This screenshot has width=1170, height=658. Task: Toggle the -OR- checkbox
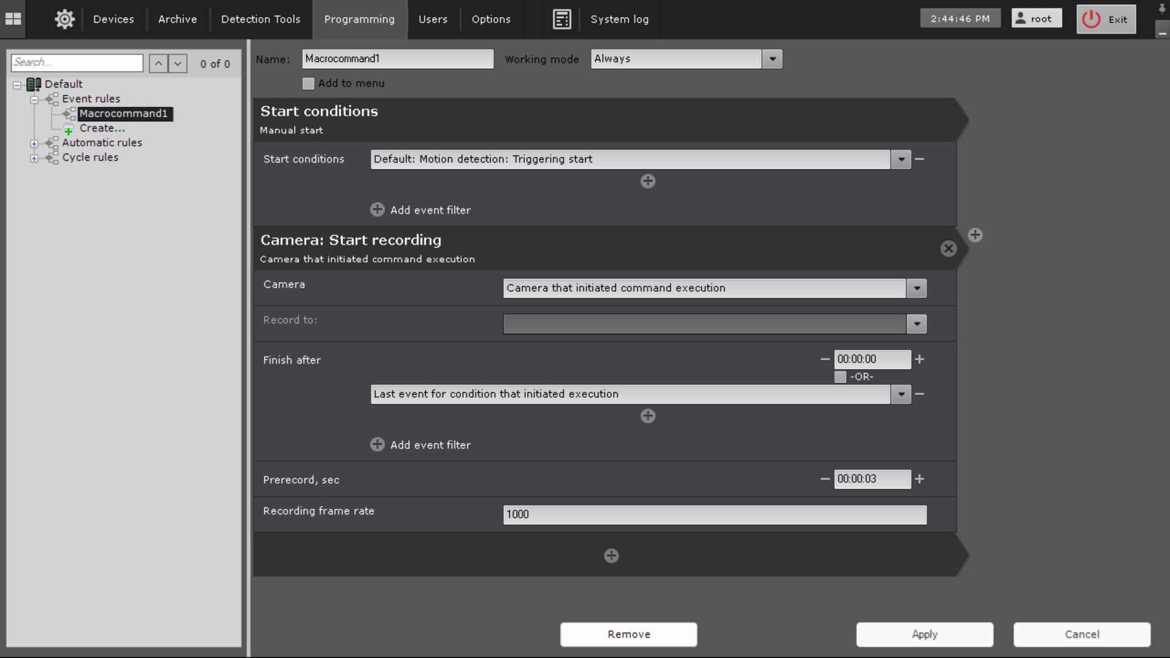point(840,377)
